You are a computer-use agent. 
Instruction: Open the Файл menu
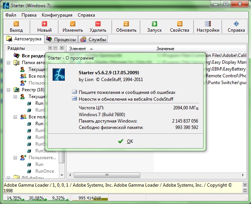point(11,15)
